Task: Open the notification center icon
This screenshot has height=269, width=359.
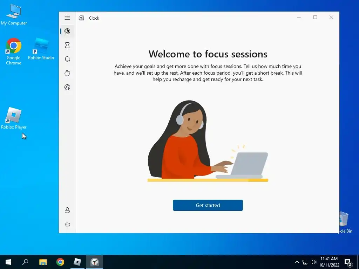Action: pyautogui.click(x=348, y=262)
